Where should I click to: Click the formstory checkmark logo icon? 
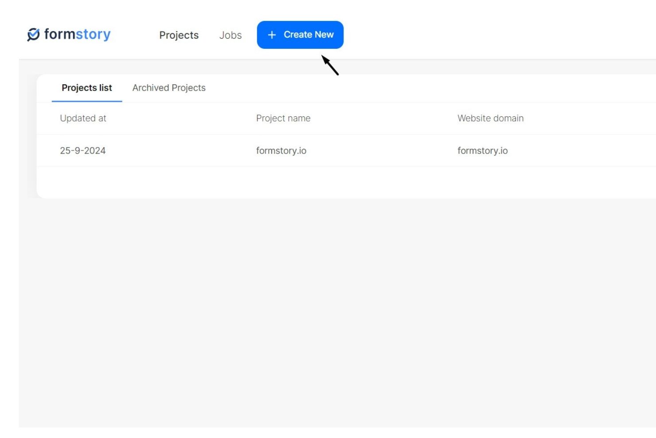pyautogui.click(x=32, y=34)
